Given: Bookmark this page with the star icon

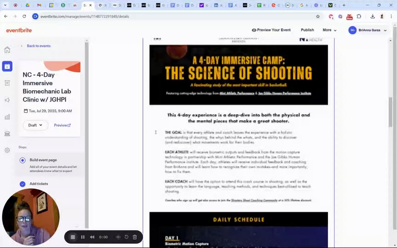Looking at the screenshot, I should pos(318,16).
